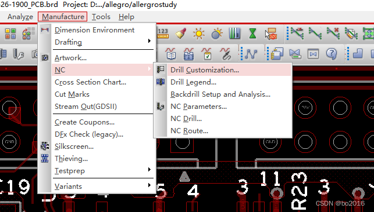Click the stacked notebook windows icon
Image resolution: width=374 pixels, height=212 pixels.
click(277, 54)
